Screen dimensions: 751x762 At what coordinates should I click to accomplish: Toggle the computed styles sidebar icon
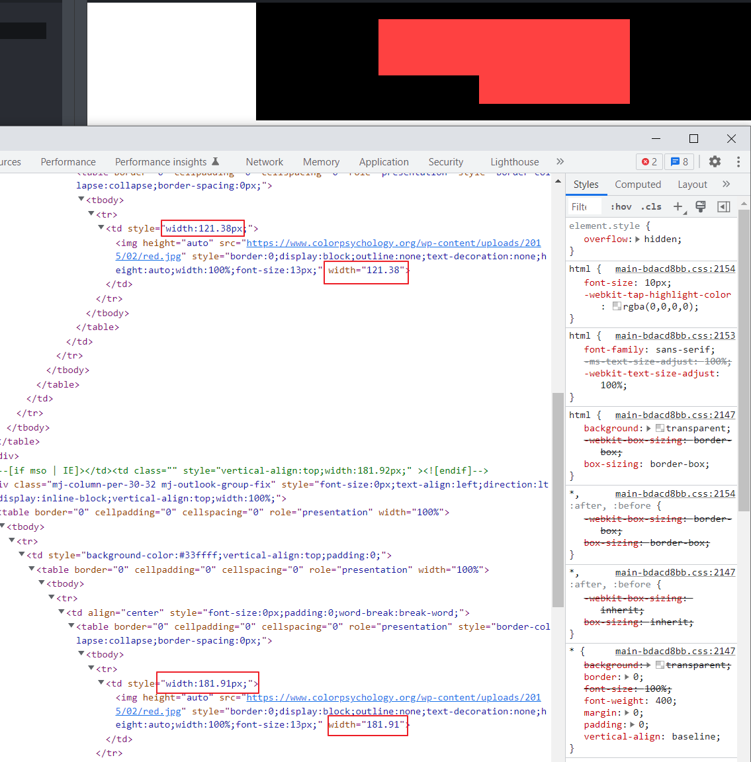[723, 206]
